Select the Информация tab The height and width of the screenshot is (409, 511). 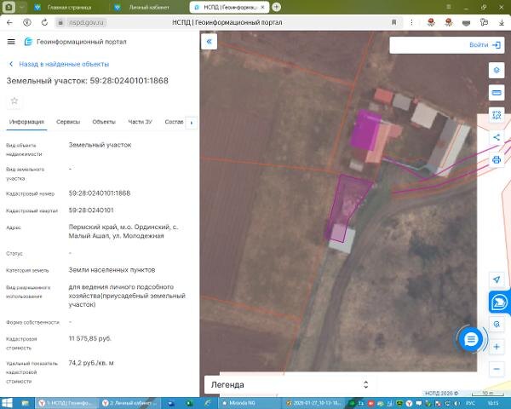[x=26, y=122]
